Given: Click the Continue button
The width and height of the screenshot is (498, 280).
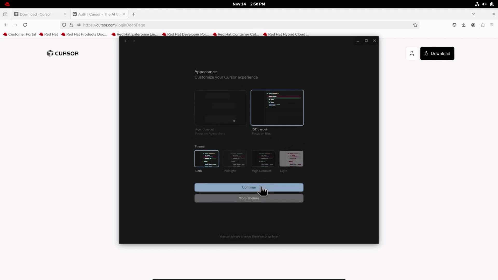Looking at the screenshot, I should tap(249, 187).
